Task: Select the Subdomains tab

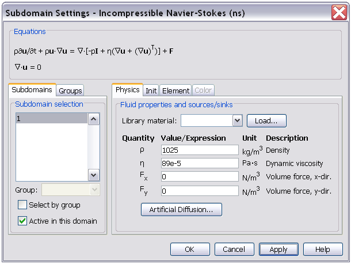Action: pos(32,90)
